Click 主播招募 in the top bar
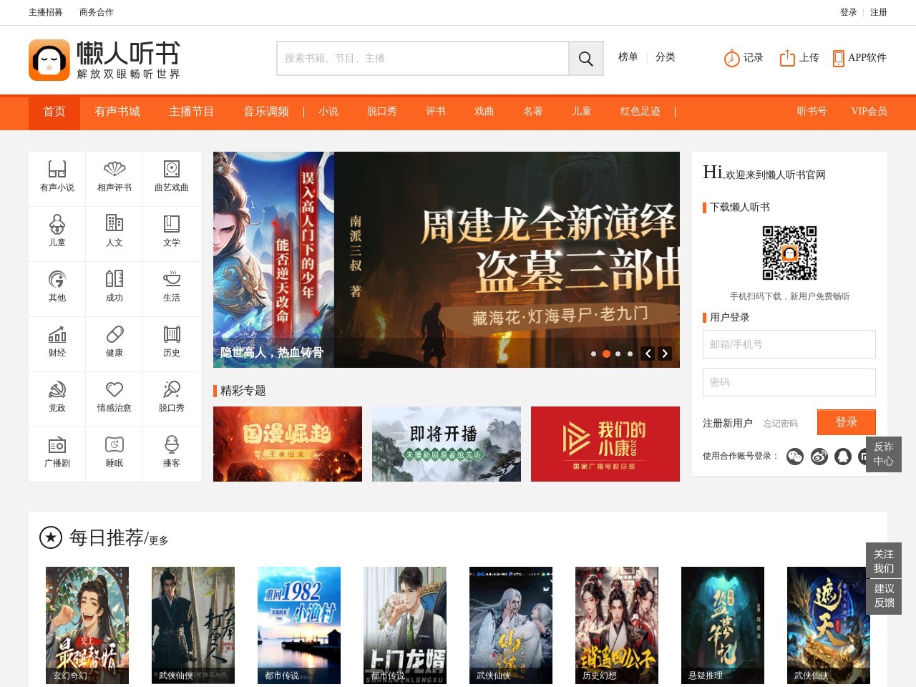The width and height of the screenshot is (916, 687). click(x=46, y=12)
